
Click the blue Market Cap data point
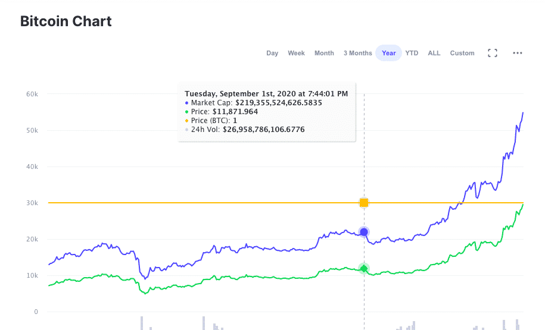[364, 232]
